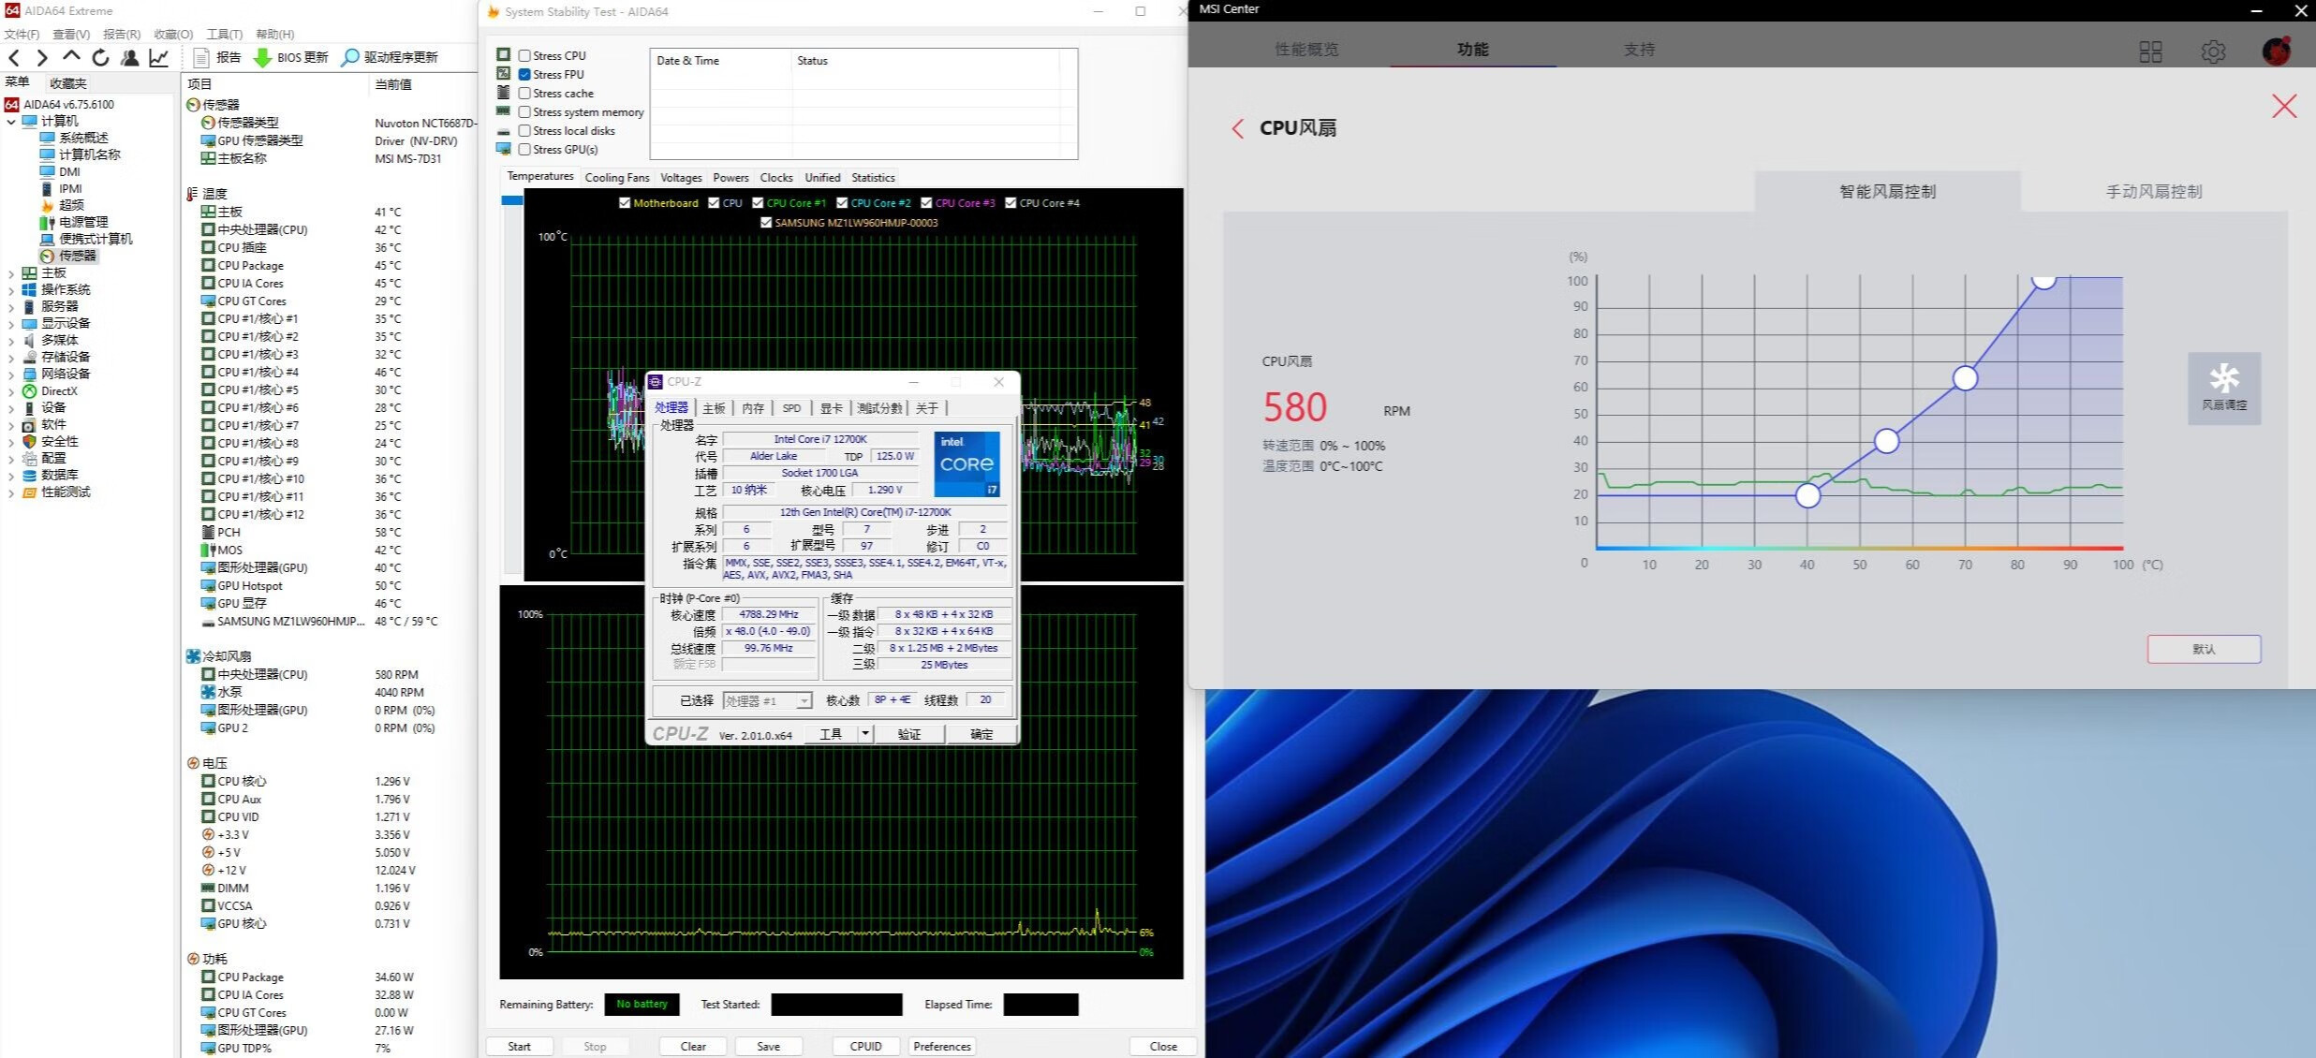Click the AIDA64 back navigation arrow
The image size is (2316, 1058).
tap(14, 58)
